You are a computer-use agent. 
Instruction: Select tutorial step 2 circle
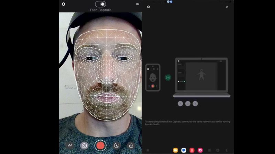[188, 103]
